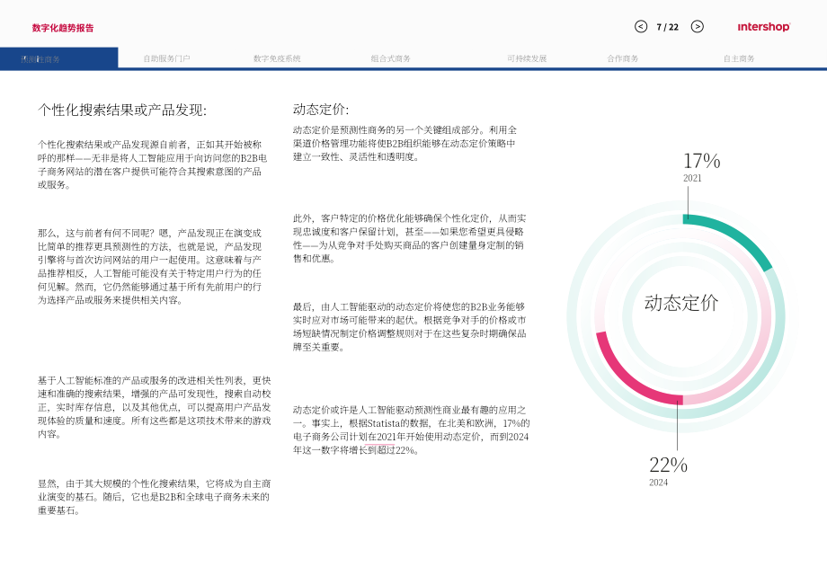Open the 自主商务 tab
This screenshot has width=827, height=585.
pos(739,58)
